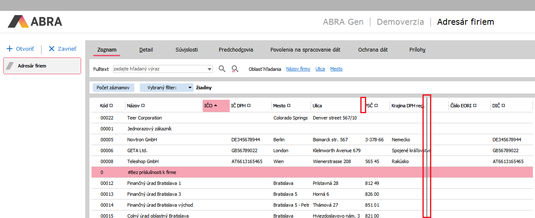This screenshot has width=535, height=218.
Task: Click the underlined magnifier advanced search icon
Action: (x=235, y=69)
